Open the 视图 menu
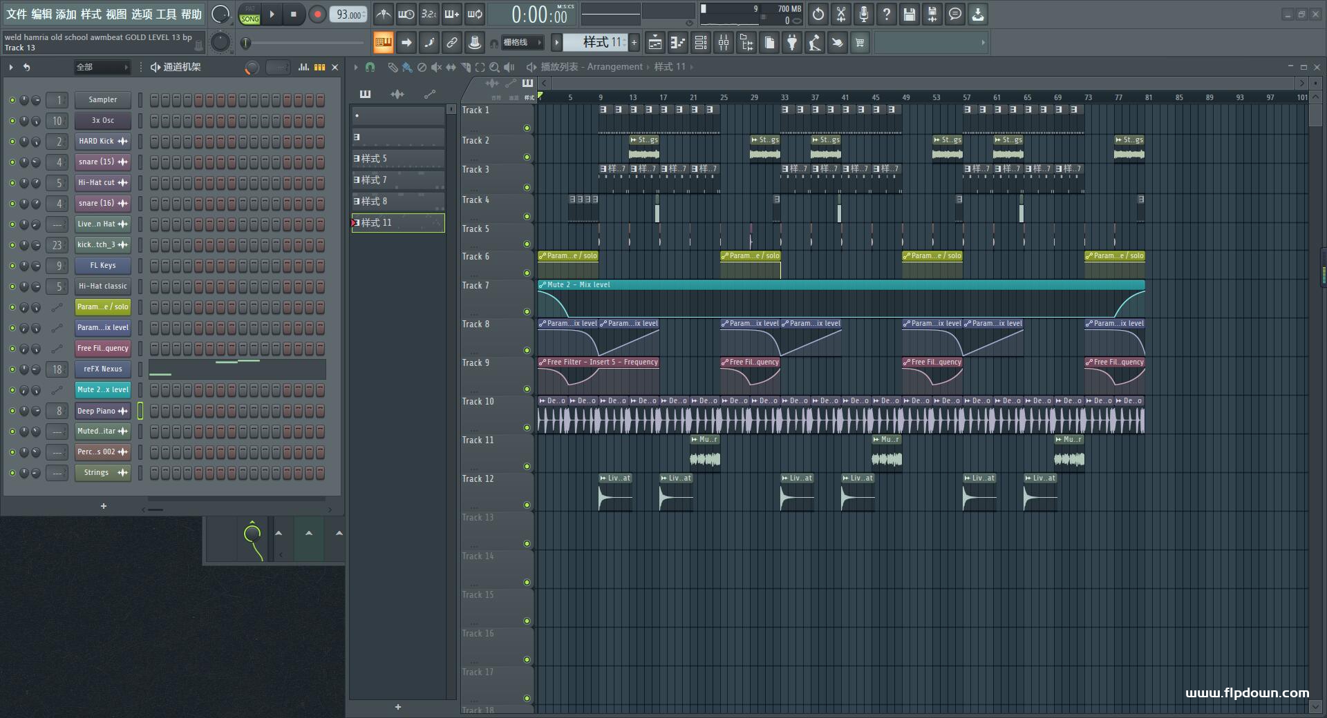 point(116,14)
